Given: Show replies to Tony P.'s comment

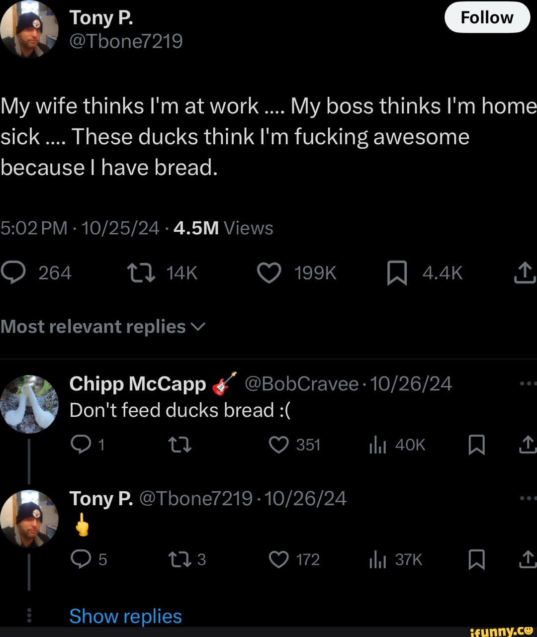Looking at the screenshot, I should pos(125,616).
